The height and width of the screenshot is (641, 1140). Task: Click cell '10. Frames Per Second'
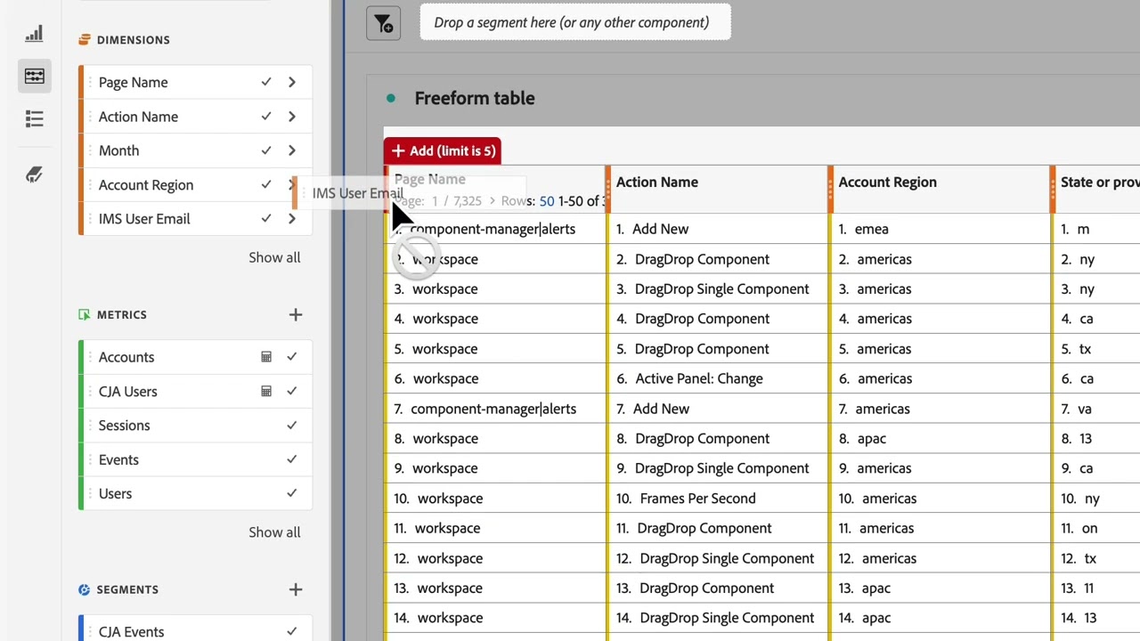(717, 499)
